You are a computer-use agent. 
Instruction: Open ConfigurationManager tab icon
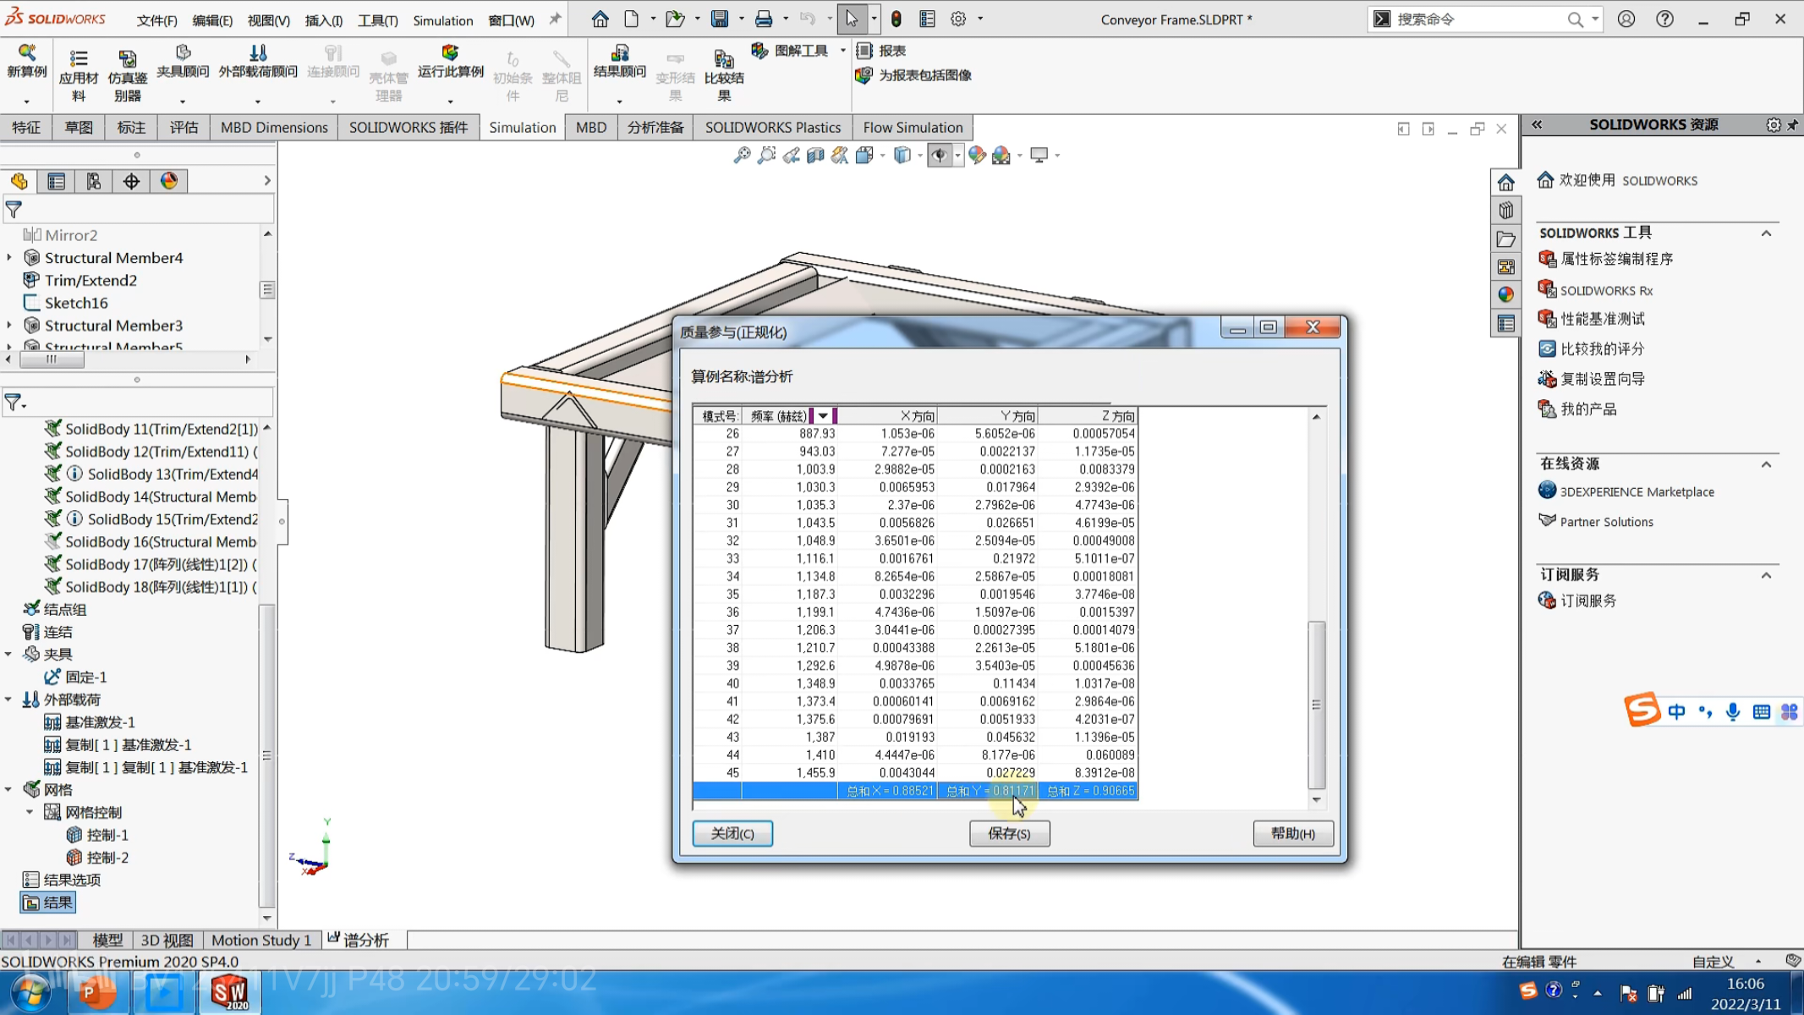click(x=94, y=181)
